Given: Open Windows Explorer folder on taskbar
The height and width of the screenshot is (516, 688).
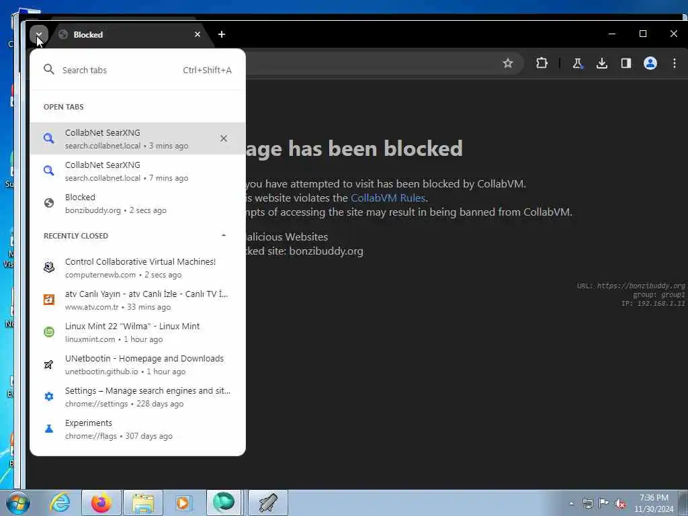Looking at the screenshot, I should pyautogui.click(x=143, y=503).
